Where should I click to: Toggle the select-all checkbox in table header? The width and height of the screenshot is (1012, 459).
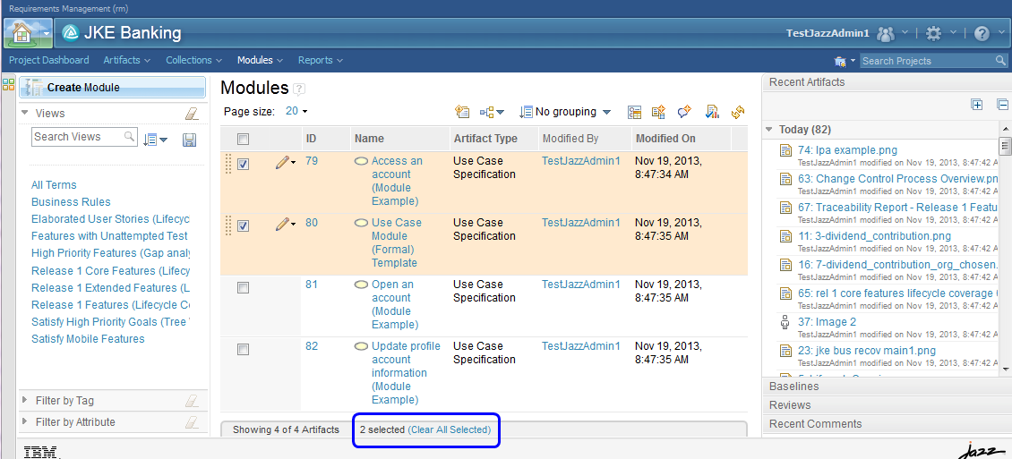coord(243,139)
